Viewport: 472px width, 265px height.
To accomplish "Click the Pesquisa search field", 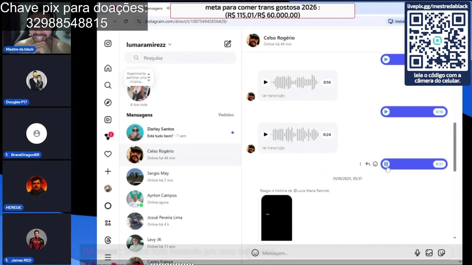I will pos(180,58).
